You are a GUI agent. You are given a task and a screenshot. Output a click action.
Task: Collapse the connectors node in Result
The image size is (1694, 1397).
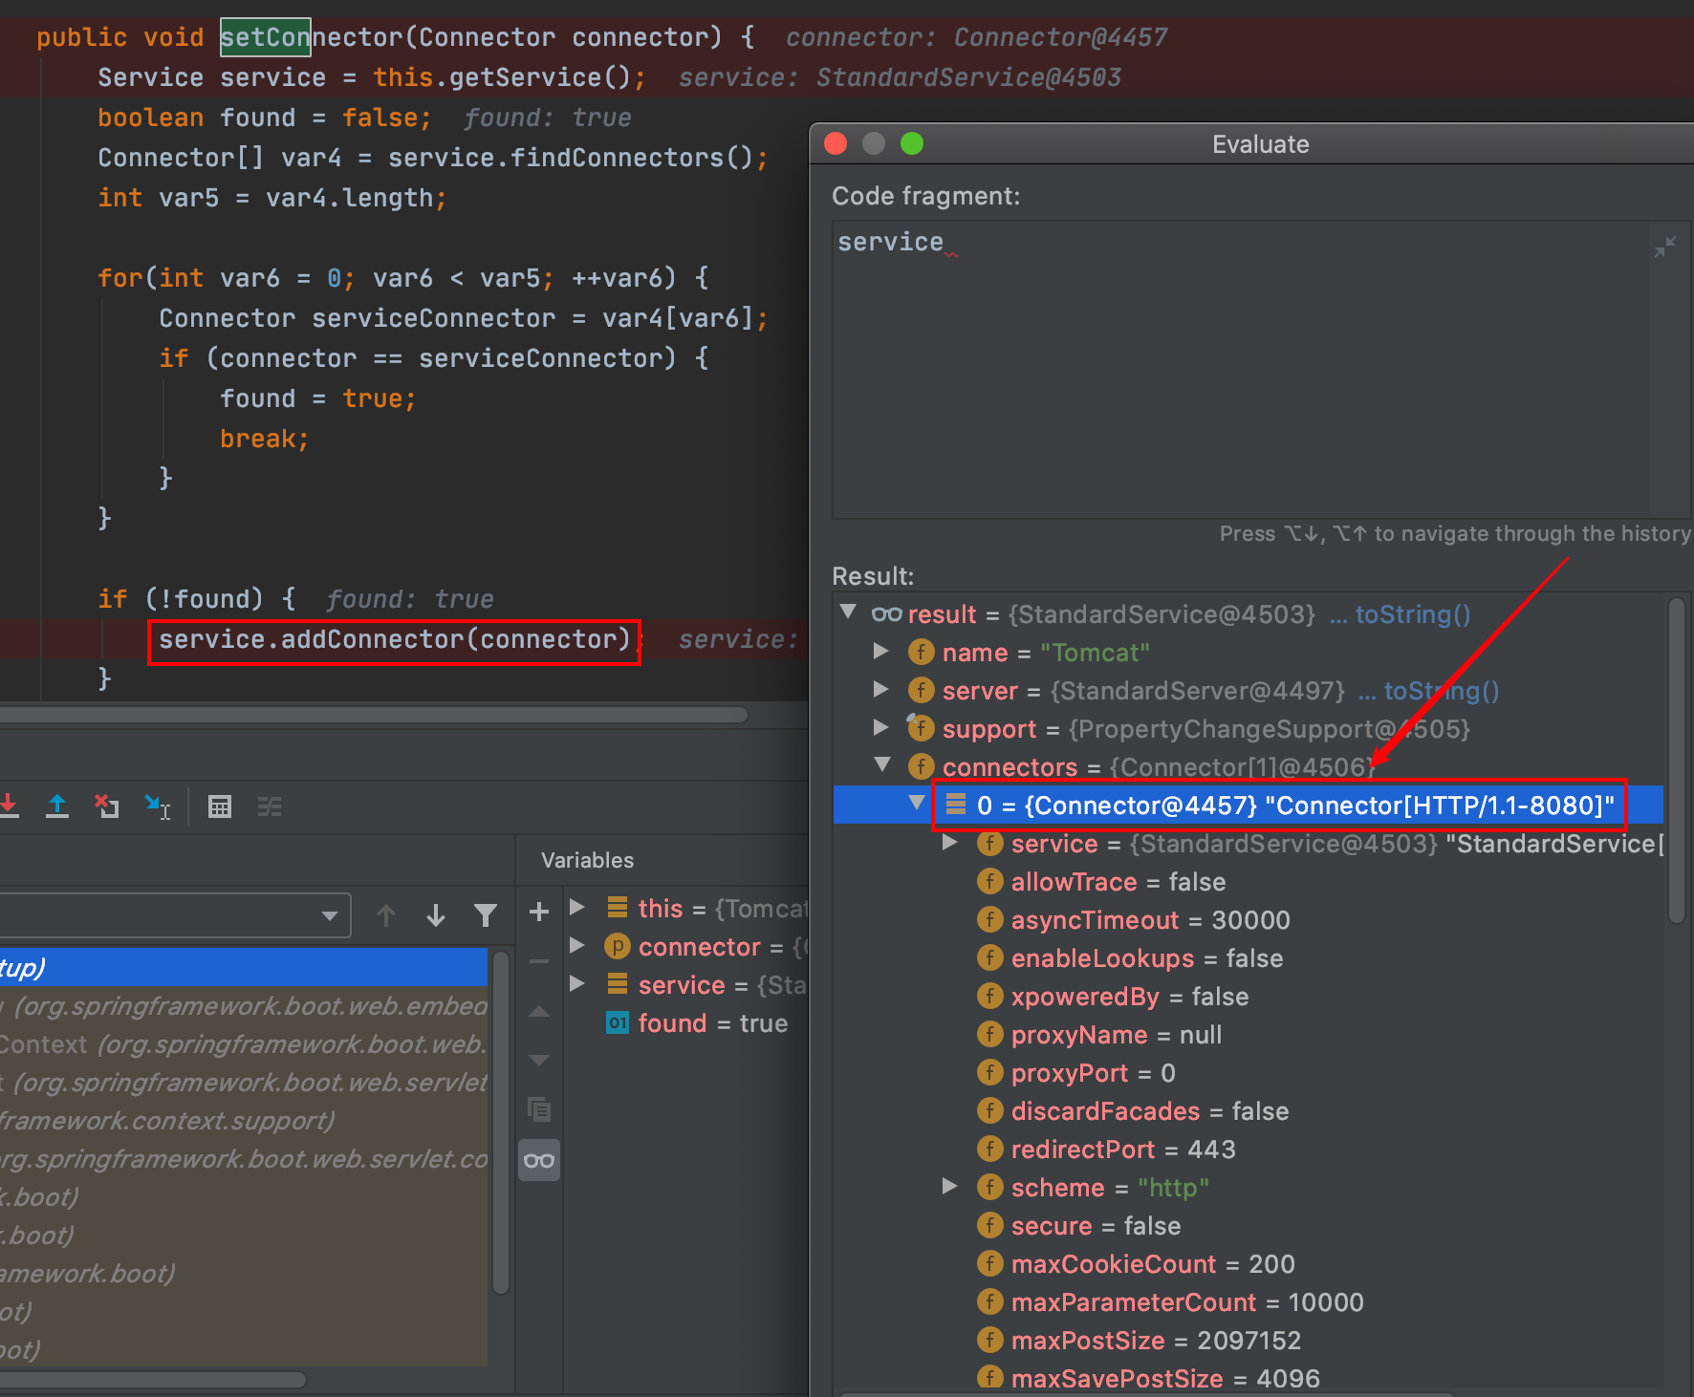pos(883,765)
